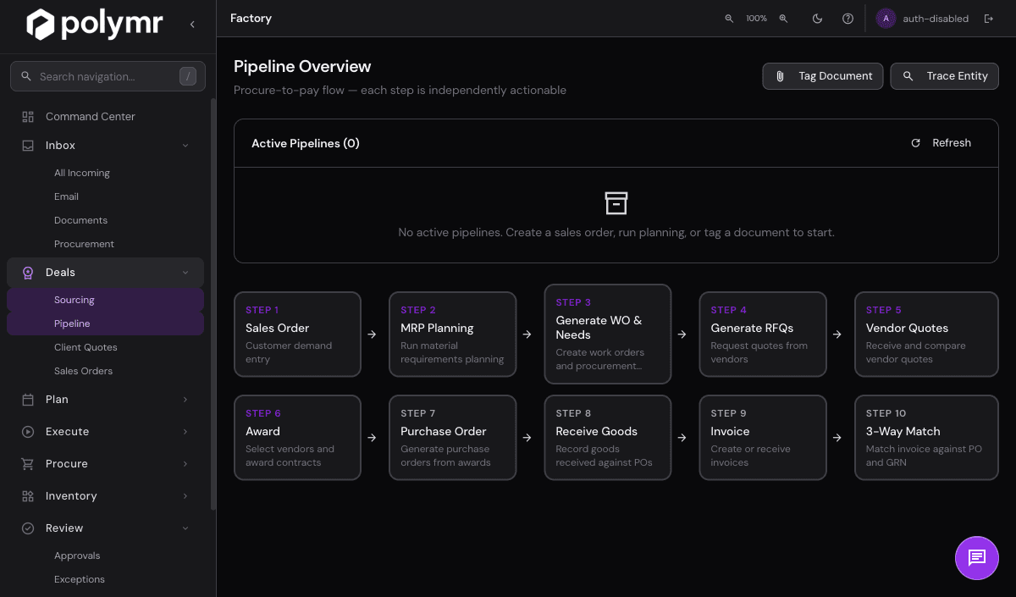Open the help question mark icon

(848, 19)
